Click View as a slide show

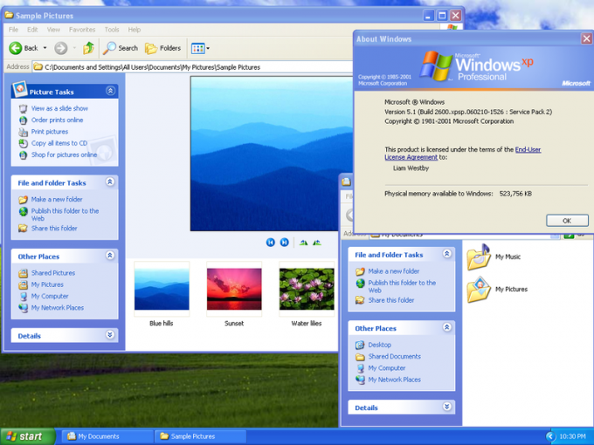[59, 108]
